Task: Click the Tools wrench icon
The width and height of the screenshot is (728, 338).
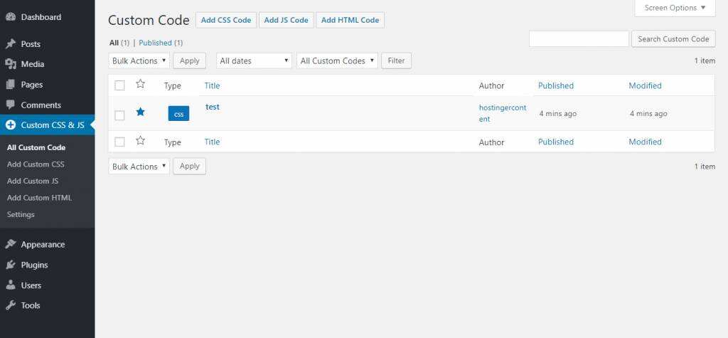Action: (11, 306)
